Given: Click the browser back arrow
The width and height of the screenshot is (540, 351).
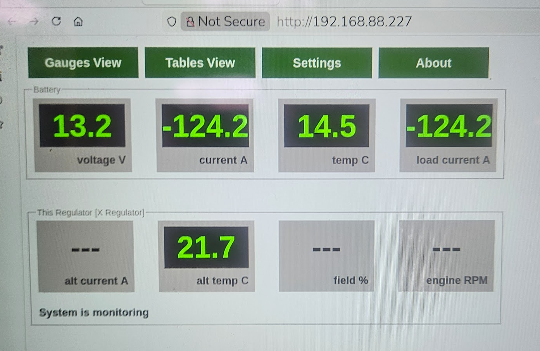Looking at the screenshot, I should click(x=12, y=21).
